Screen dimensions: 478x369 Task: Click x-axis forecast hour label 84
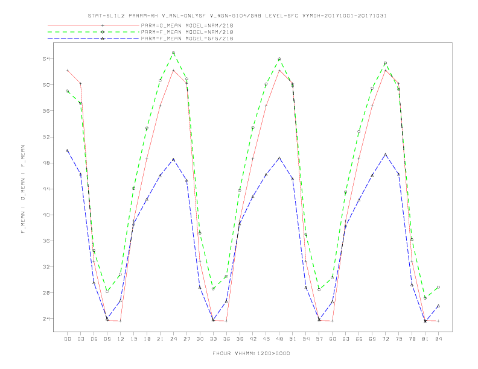click(438, 339)
